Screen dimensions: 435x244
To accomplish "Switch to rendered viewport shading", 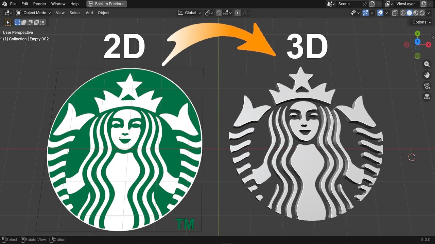I will tap(422, 13).
